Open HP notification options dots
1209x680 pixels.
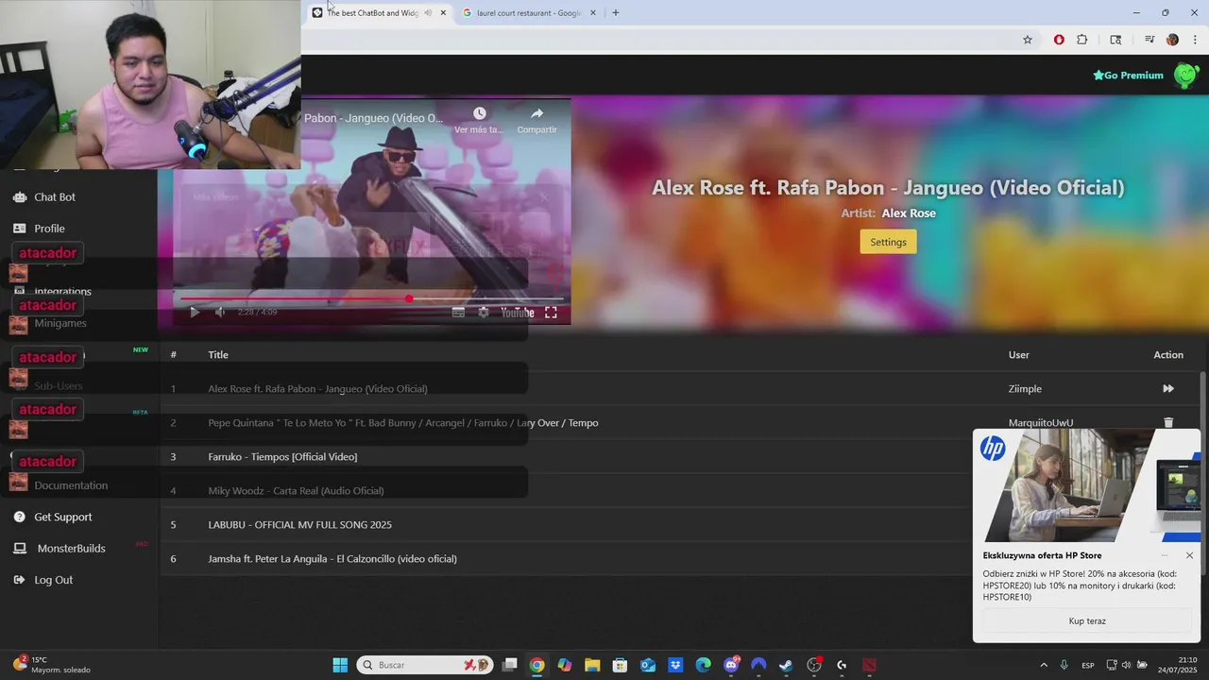pyautogui.click(x=1165, y=555)
